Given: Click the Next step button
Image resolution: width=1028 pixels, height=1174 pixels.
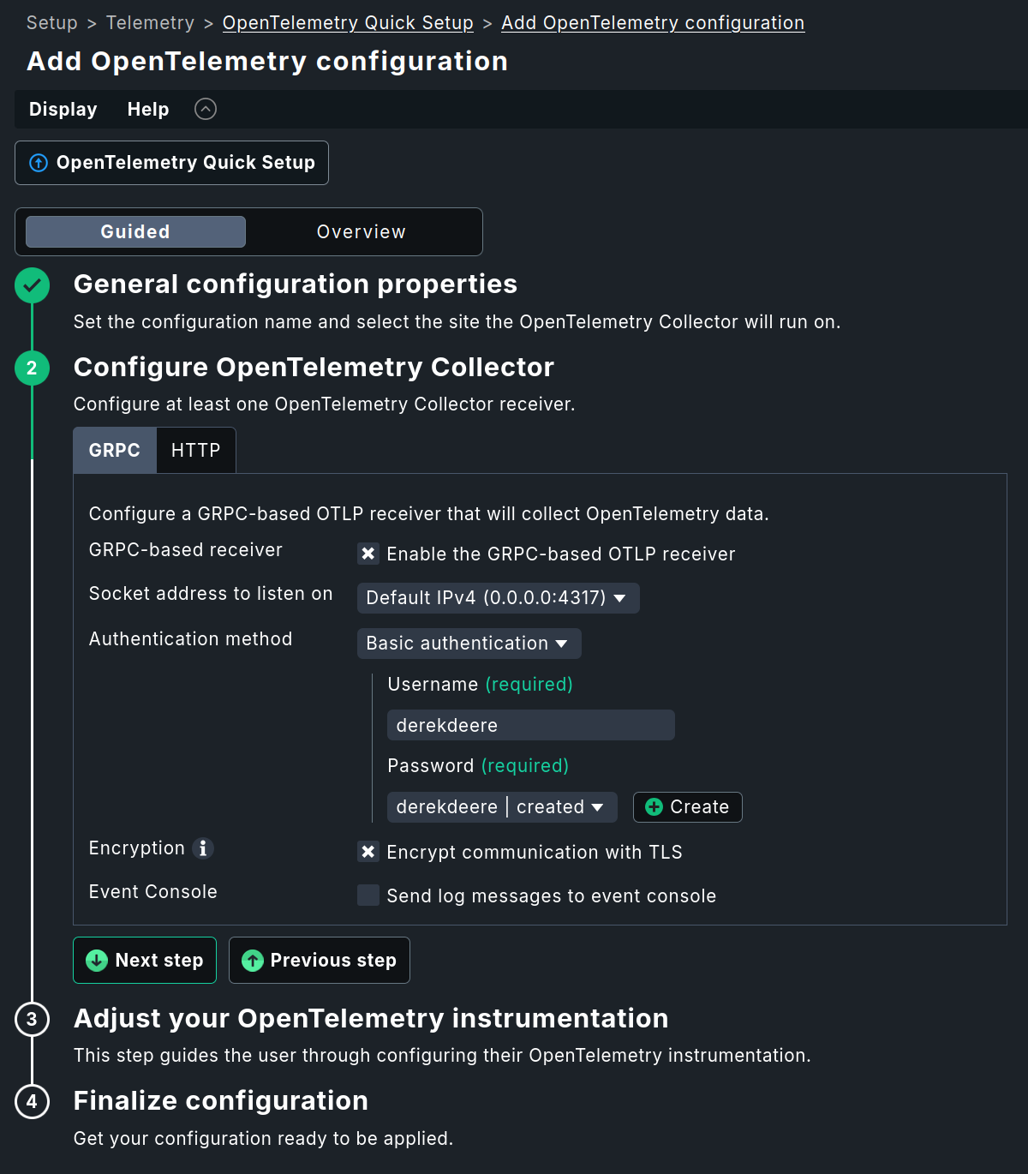Looking at the screenshot, I should point(145,961).
